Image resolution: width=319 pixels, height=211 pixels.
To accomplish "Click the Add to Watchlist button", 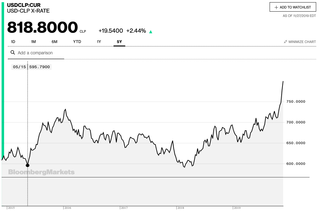I will coord(293,7).
